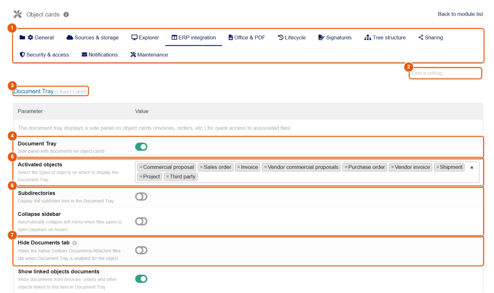
Task: Remove the Invoice tag
Action: (x=239, y=167)
